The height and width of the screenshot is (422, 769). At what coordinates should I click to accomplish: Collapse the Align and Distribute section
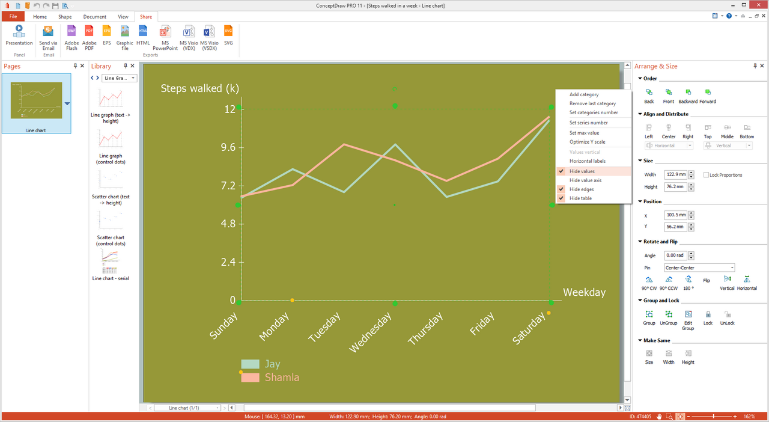pyautogui.click(x=640, y=114)
